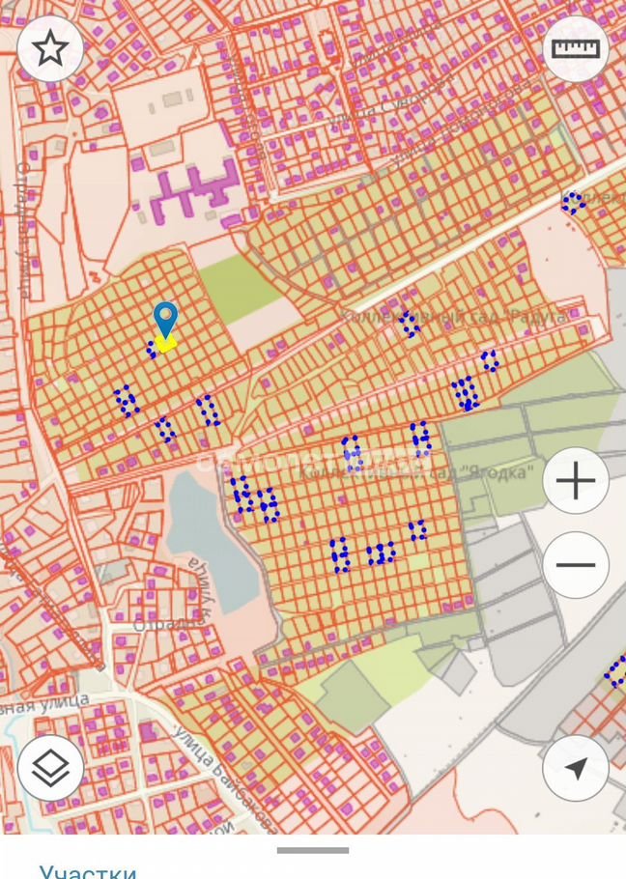This screenshot has width=626, height=879.
Task: Tap the Отрадная улица label on left
Action: coord(21,232)
